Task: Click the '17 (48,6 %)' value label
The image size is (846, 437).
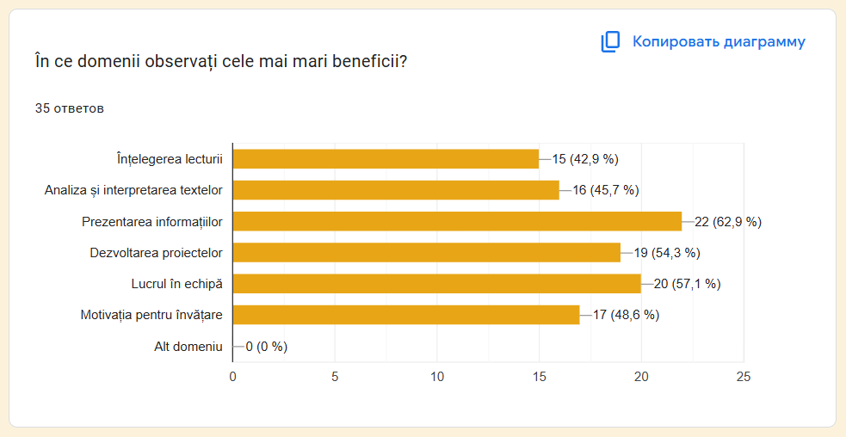Action: pos(626,315)
